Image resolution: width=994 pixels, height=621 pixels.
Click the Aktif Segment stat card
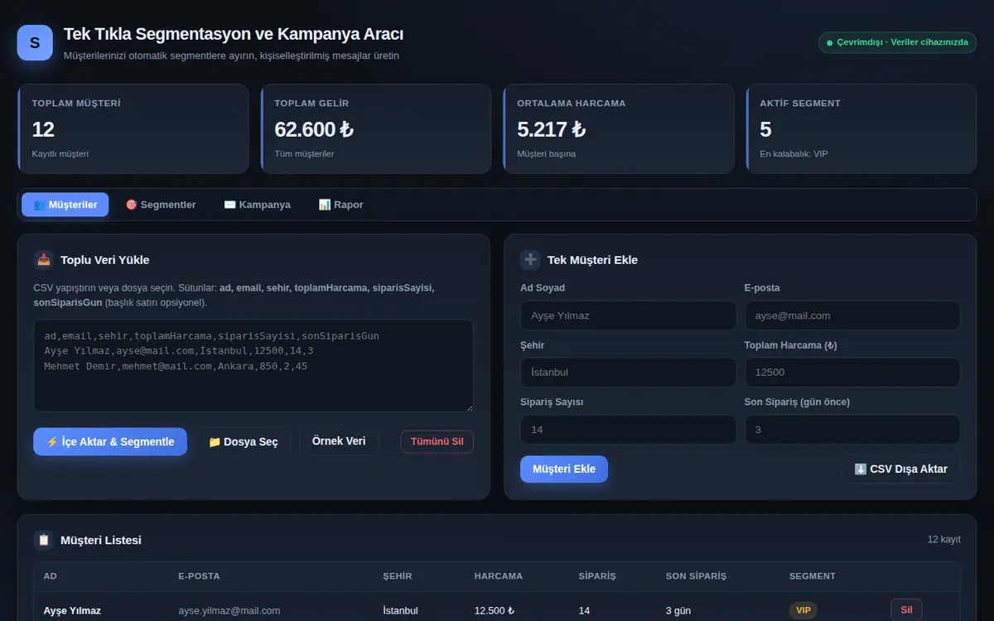[x=861, y=128]
